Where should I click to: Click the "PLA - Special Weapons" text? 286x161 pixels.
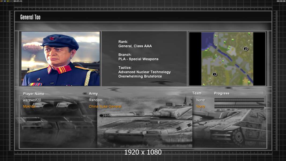click(x=138, y=59)
